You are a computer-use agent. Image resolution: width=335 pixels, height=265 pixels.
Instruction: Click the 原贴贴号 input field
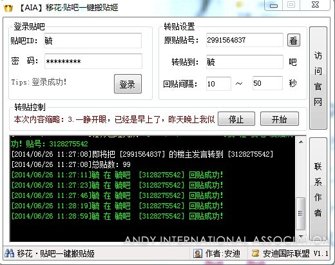click(245, 40)
